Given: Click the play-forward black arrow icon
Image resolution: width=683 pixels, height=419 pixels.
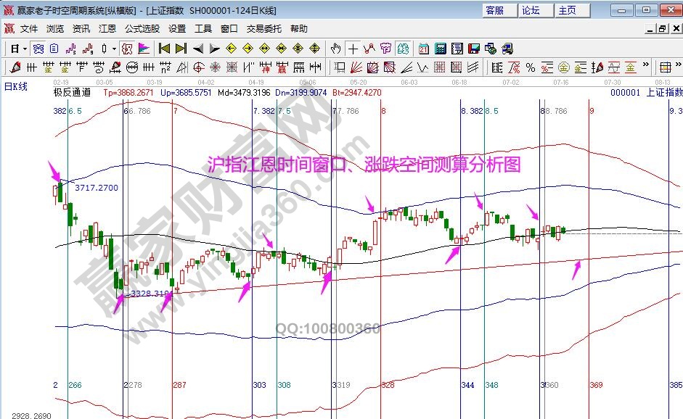Looking at the screenshot, I should click(x=214, y=49).
